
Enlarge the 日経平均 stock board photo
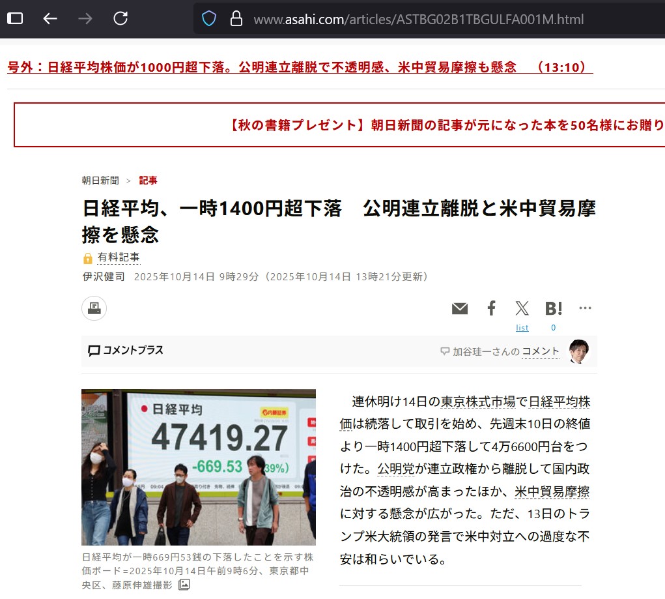click(x=198, y=467)
